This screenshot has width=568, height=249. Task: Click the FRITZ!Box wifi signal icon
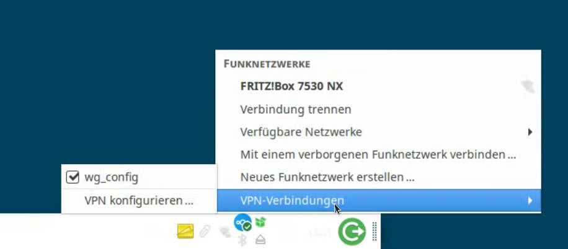[x=528, y=87]
